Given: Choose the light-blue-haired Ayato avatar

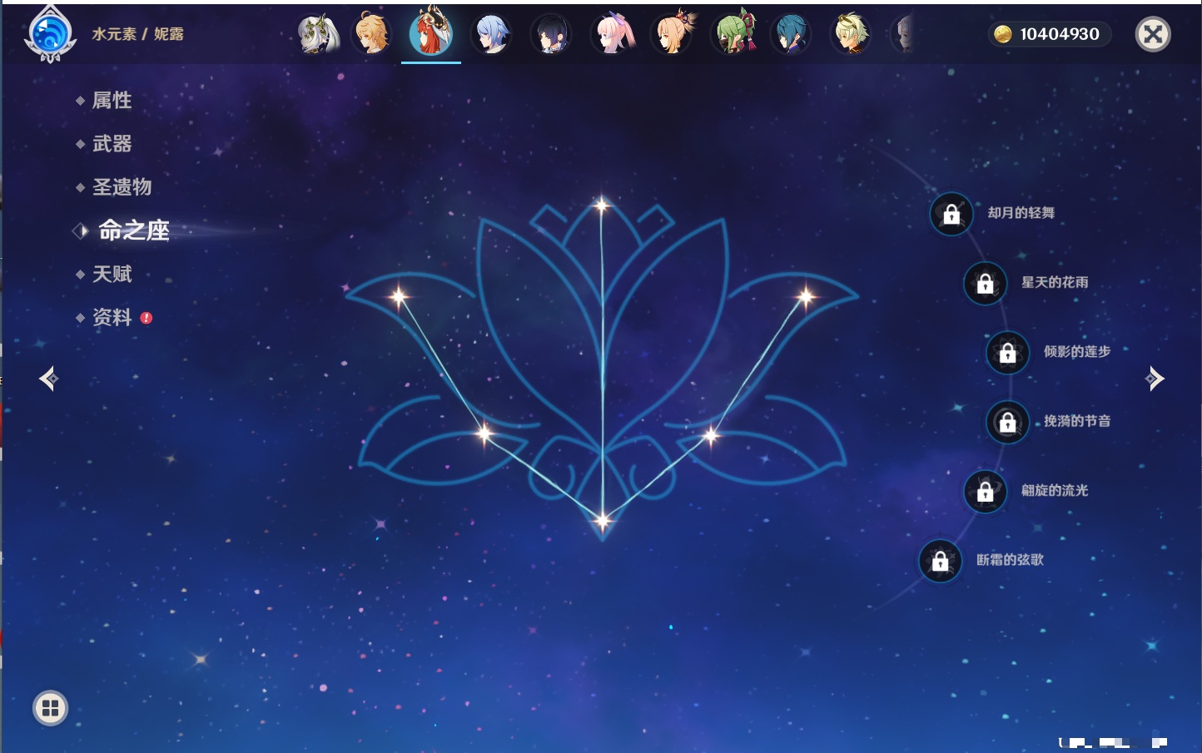Looking at the screenshot, I should pyautogui.click(x=491, y=35).
